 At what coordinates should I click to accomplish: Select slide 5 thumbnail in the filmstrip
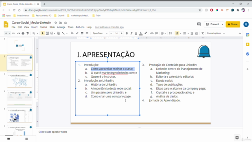coord(19,115)
